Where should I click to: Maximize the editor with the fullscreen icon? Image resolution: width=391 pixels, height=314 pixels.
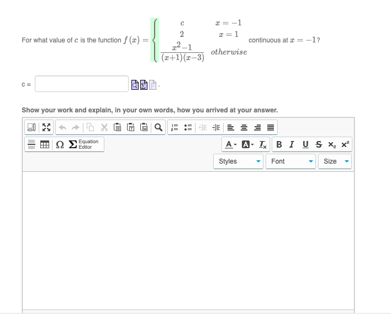point(46,127)
